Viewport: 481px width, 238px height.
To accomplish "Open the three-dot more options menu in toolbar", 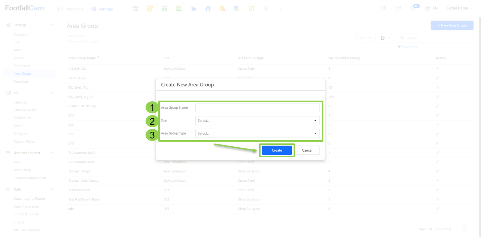I will point(280,8).
